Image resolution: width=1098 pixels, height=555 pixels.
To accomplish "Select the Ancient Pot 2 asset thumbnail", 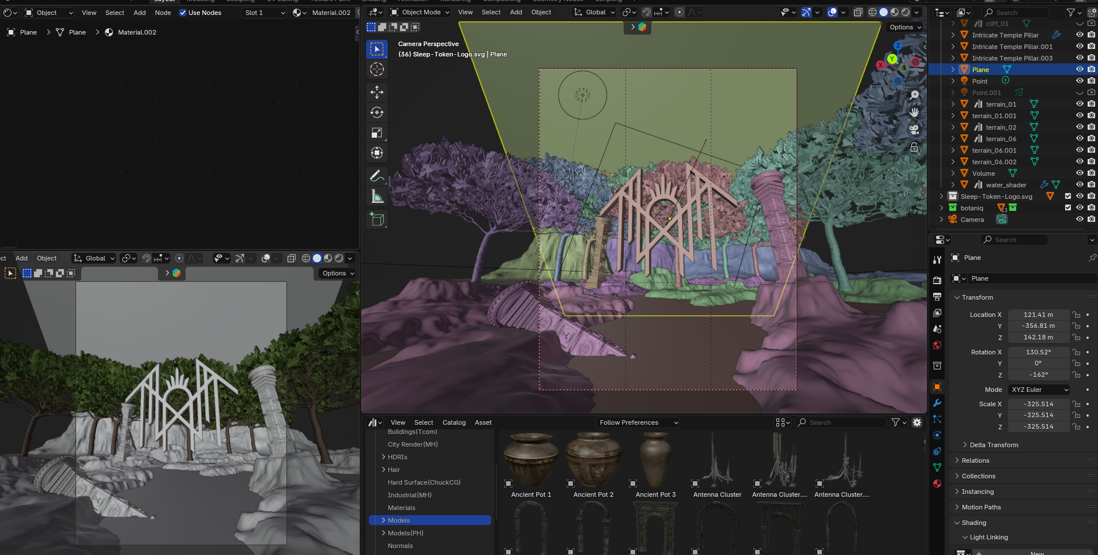I will (593, 461).
